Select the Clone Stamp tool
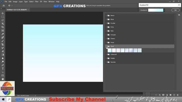 [3, 44]
